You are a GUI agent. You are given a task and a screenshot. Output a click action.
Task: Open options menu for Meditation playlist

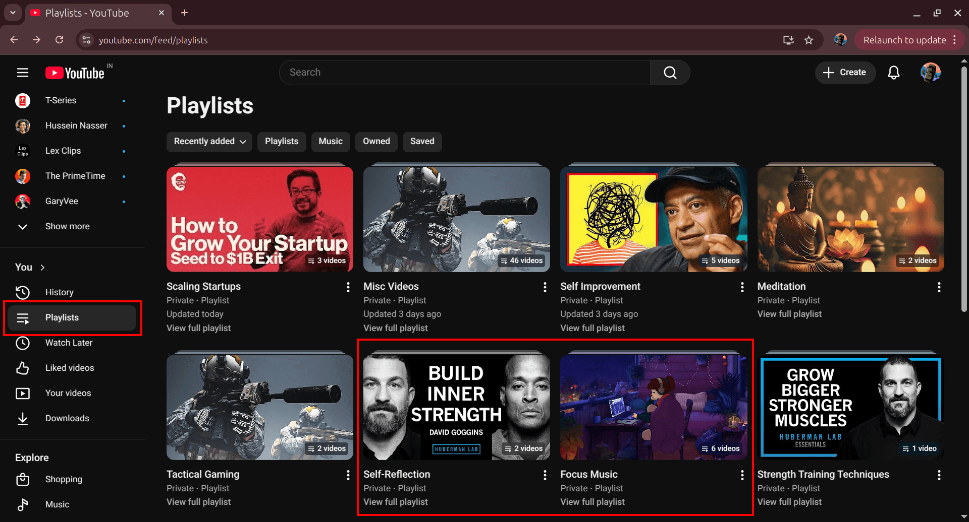(939, 287)
